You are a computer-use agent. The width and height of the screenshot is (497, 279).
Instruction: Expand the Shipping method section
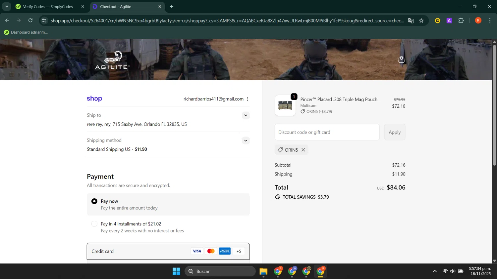click(246, 140)
